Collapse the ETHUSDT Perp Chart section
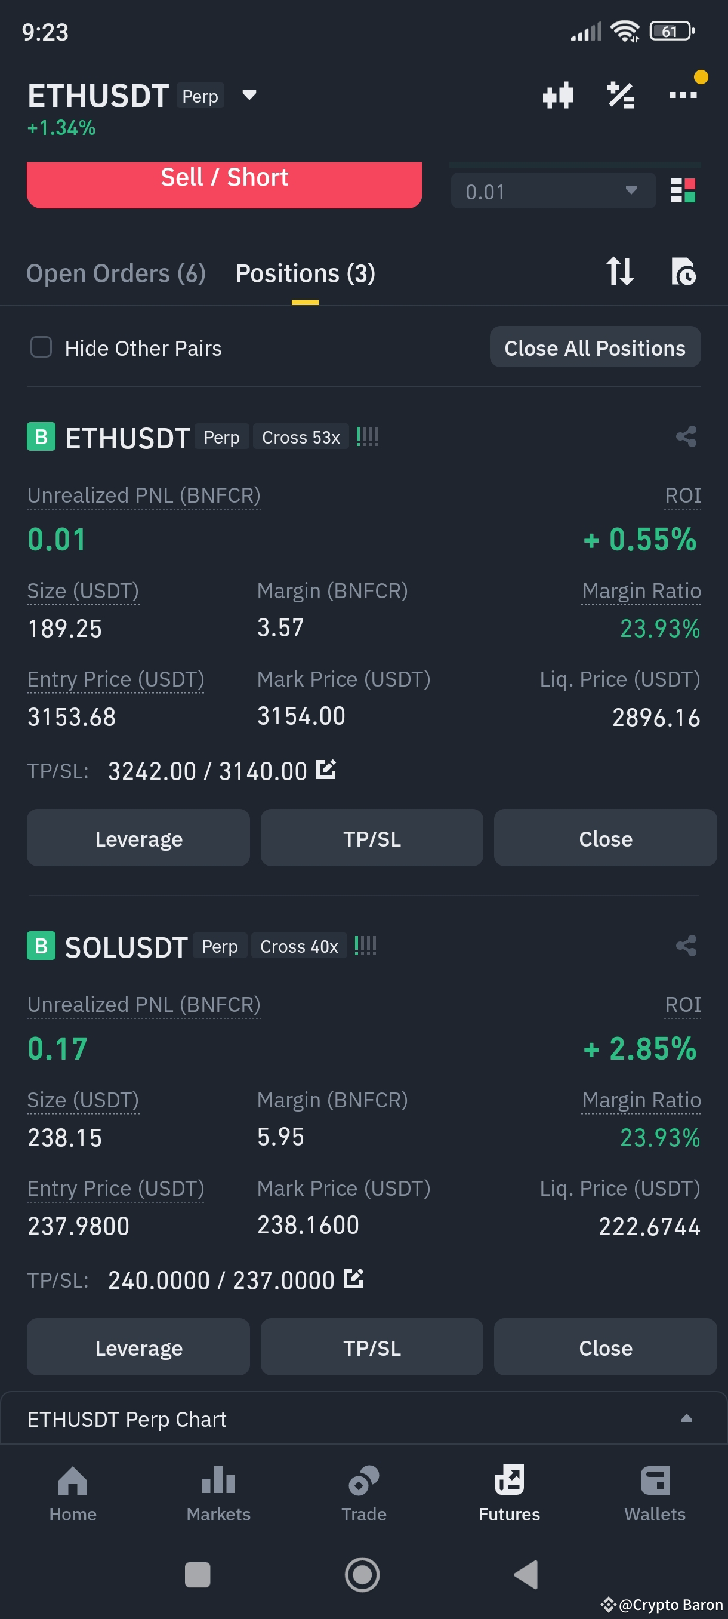The width and height of the screenshot is (728, 1619). pyautogui.click(x=687, y=1418)
